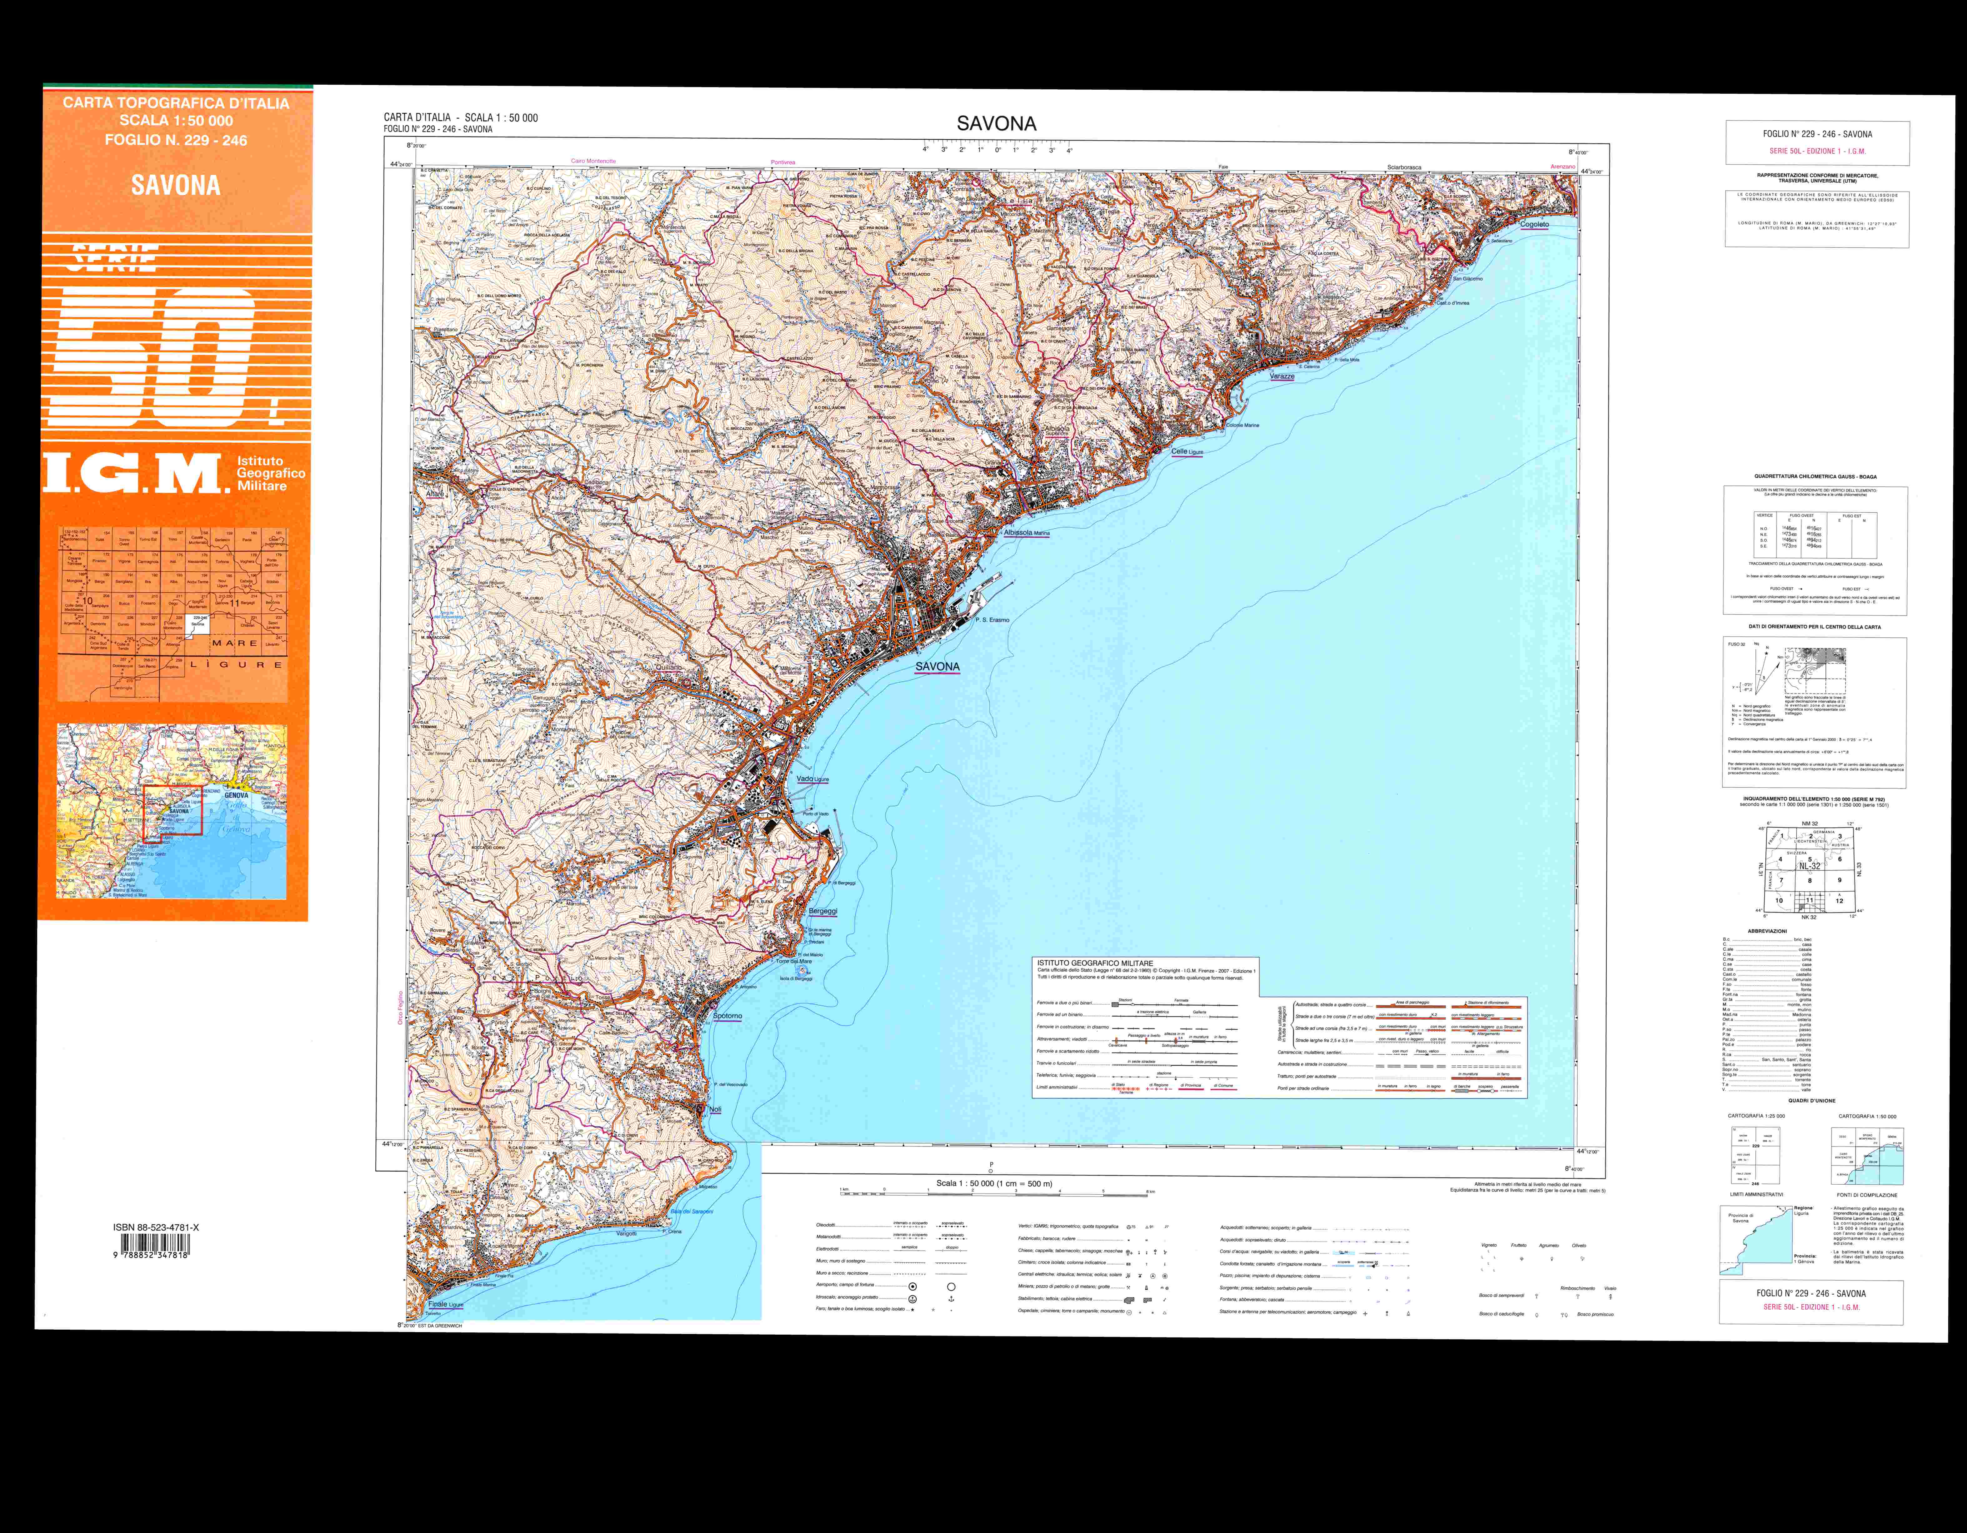The width and height of the screenshot is (1967, 1533).
Task: Select the Varazze town label
Action: tap(1282, 376)
